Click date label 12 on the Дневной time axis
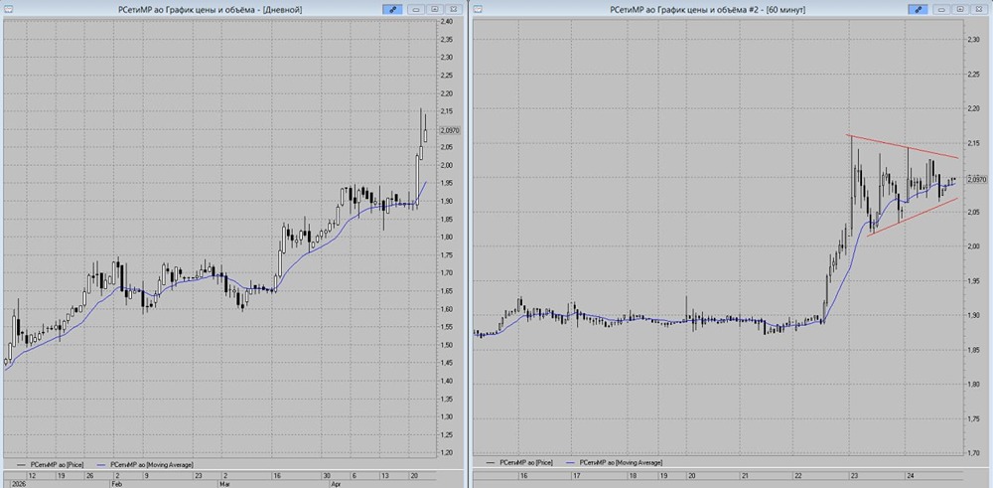This screenshot has width=993, height=488. point(33,475)
